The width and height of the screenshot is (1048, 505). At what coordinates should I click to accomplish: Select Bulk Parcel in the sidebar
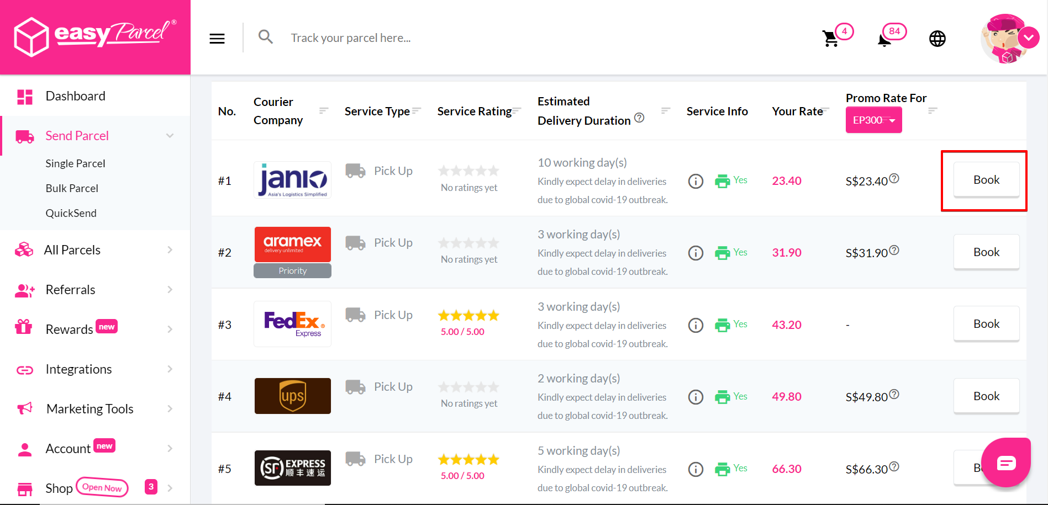72,188
